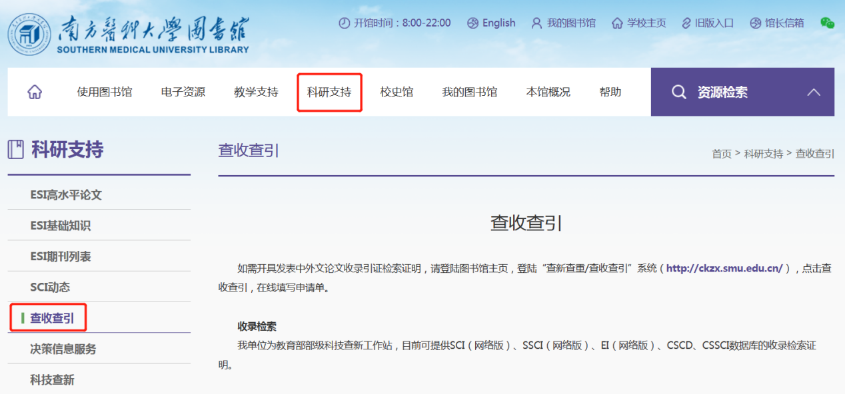Screen dimensions: 845x394
Task: Open the 教学支持 menu
Action: (x=256, y=93)
